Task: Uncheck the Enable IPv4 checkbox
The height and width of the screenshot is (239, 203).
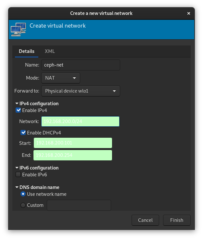Action: (x=18, y=110)
